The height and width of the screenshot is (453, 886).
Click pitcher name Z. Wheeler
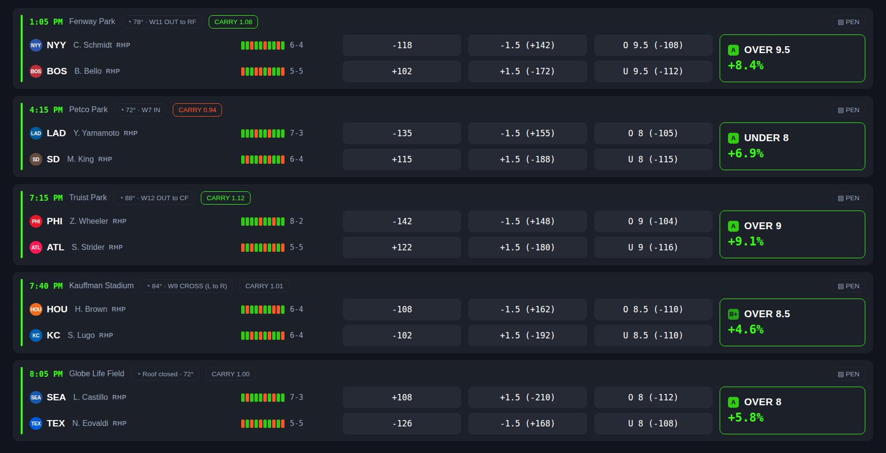[89, 221]
